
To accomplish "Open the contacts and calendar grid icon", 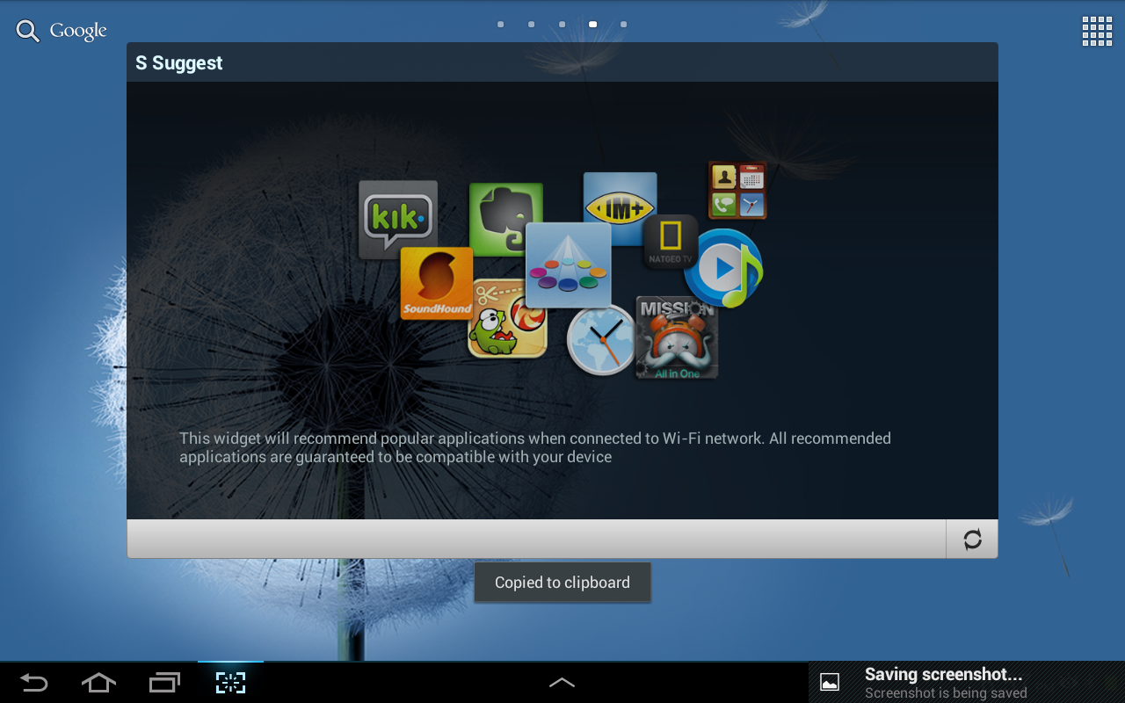I will coord(737,190).
